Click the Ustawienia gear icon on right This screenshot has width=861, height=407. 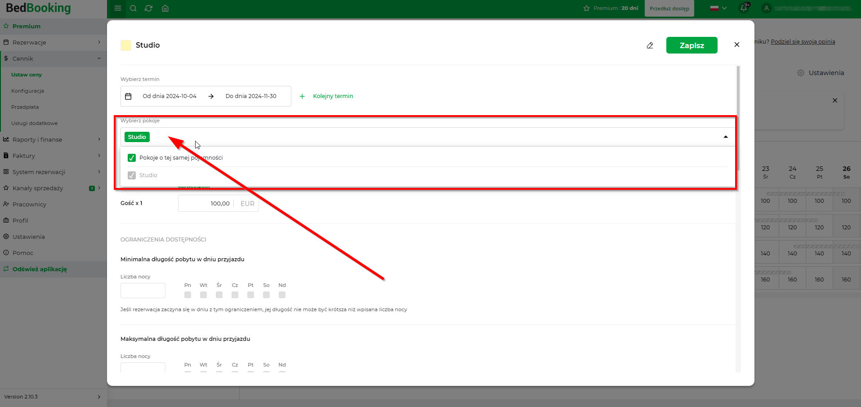801,73
